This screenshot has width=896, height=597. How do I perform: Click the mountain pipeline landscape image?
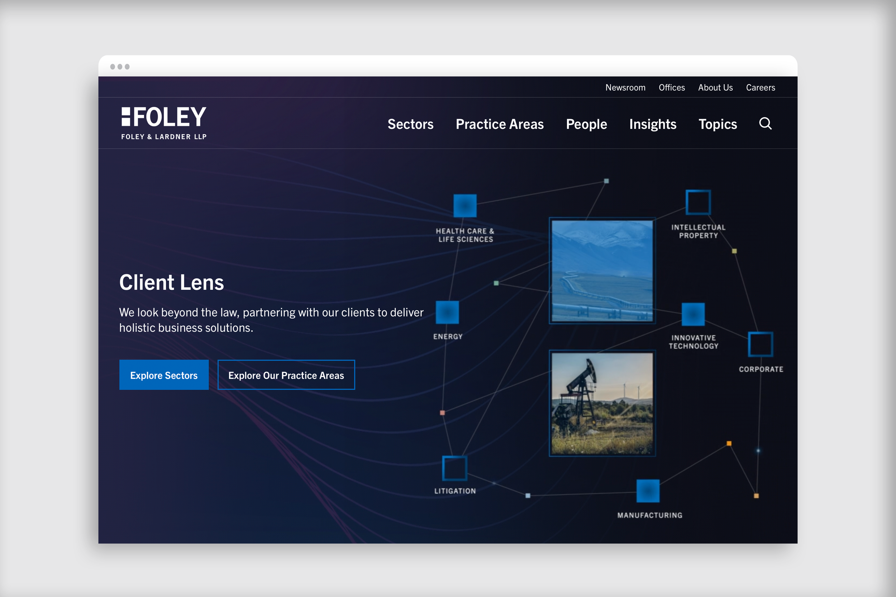coord(602,271)
